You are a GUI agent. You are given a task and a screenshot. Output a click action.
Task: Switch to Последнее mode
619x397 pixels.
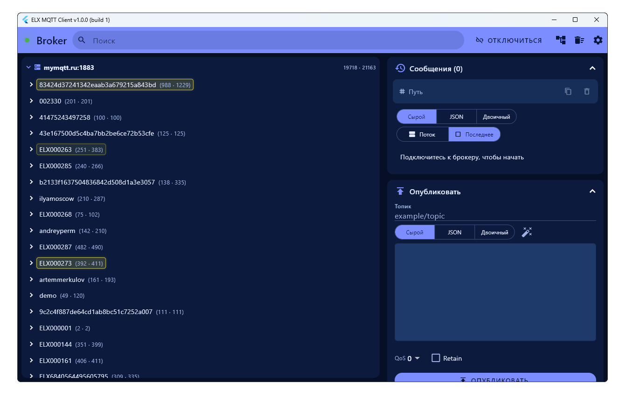(474, 134)
